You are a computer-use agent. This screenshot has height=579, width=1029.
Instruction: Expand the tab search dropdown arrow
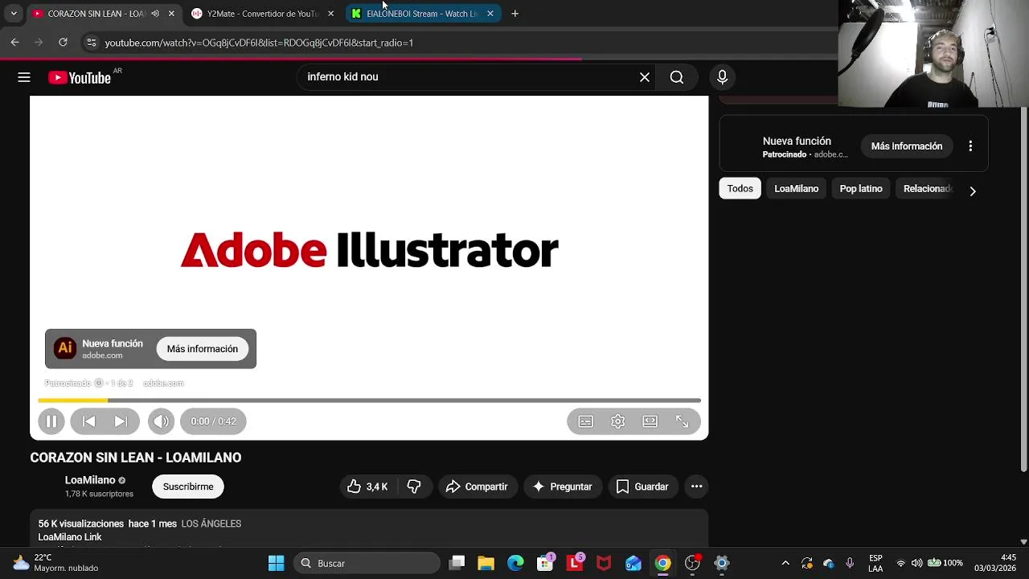(x=14, y=14)
